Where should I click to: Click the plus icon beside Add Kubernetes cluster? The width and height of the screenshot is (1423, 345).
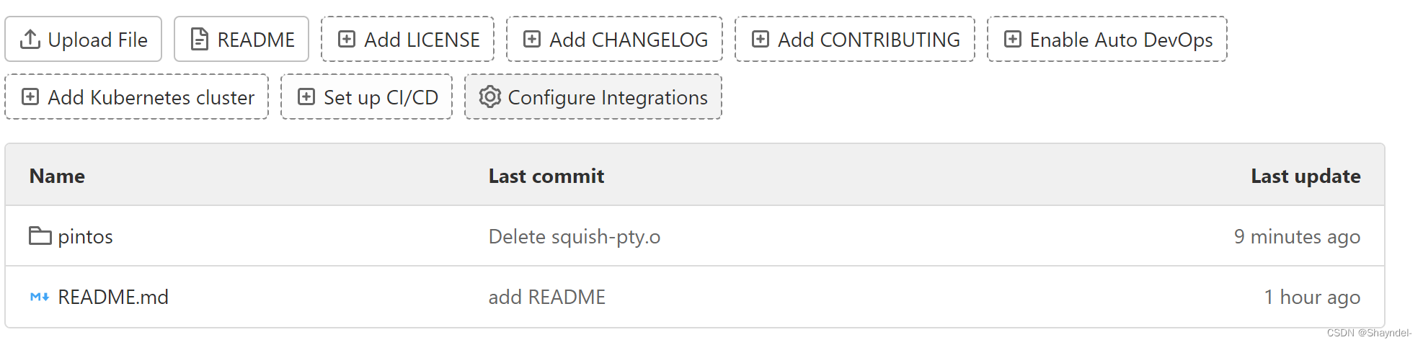pos(30,97)
